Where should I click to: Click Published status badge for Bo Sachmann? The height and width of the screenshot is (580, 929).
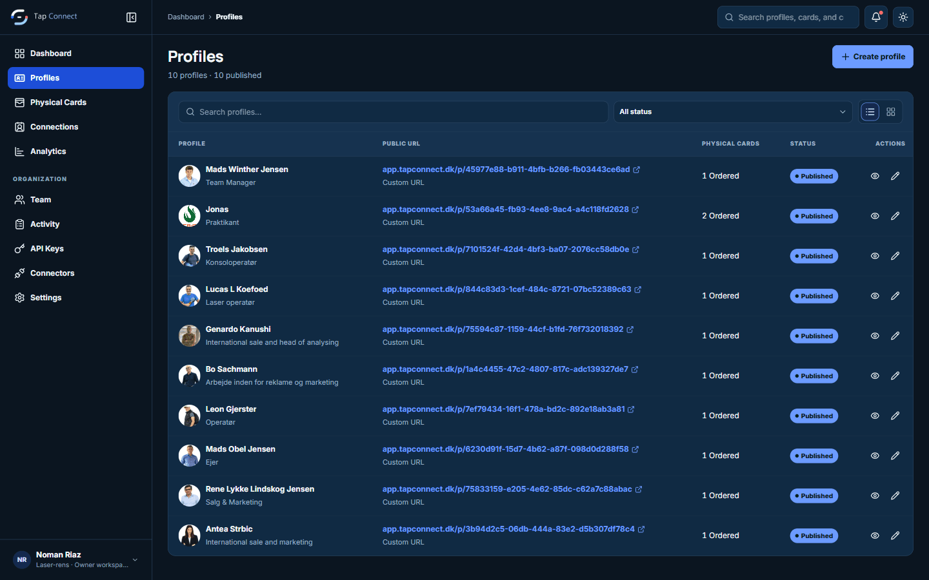[x=814, y=376]
